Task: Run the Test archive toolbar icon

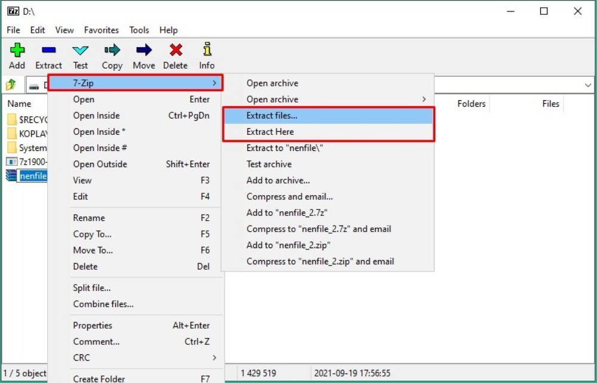Action: (80, 51)
